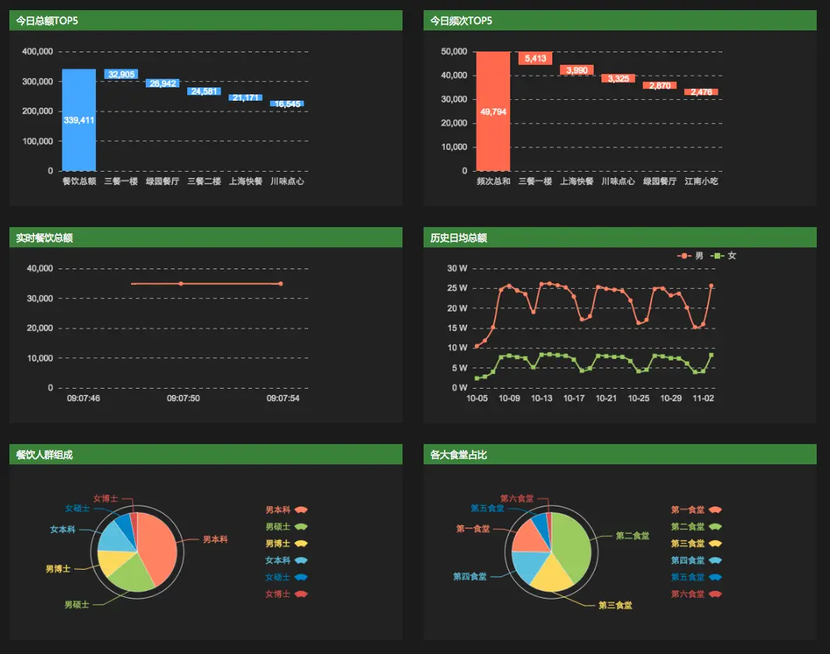Click the 江南小吃 bar labeled 2,476
830x654 pixels.
[x=701, y=92]
